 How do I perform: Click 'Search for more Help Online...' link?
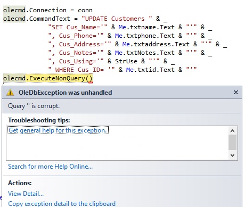[x=51, y=167]
